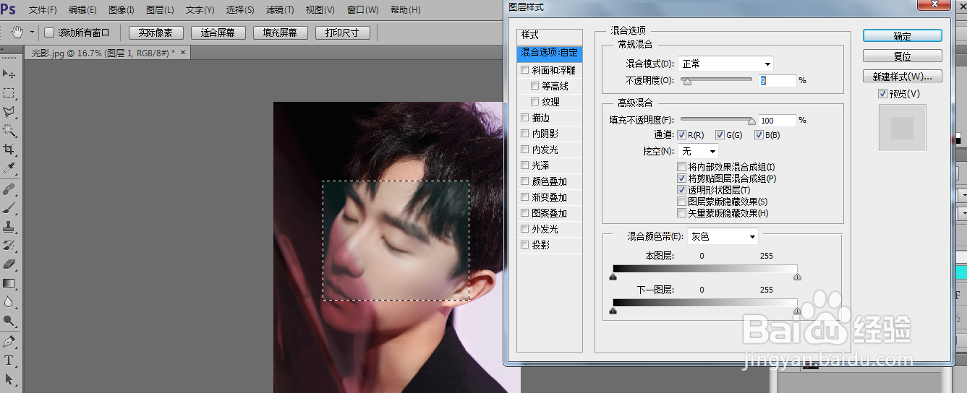Enable 颜色叠加 style checkbox
Image resolution: width=967 pixels, height=393 pixels.
pyautogui.click(x=524, y=181)
